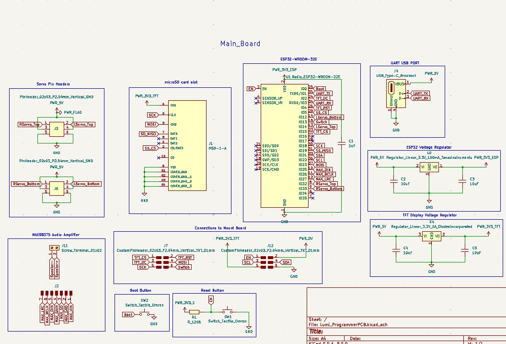Click the LServo_Top net label at J3

pyautogui.click(x=84, y=124)
